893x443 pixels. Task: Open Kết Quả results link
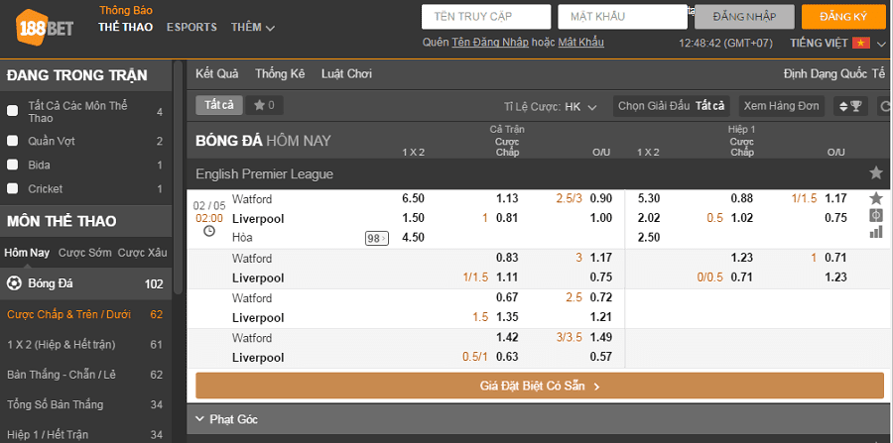click(217, 74)
